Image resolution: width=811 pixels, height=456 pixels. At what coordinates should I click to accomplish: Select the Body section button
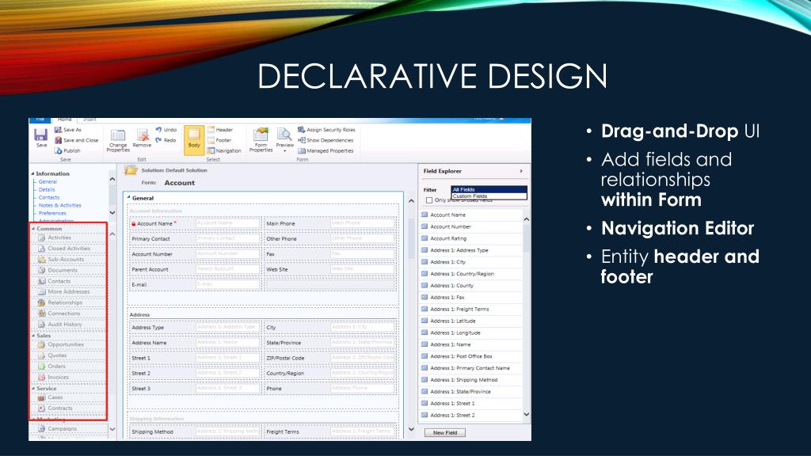[x=194, y=140]
